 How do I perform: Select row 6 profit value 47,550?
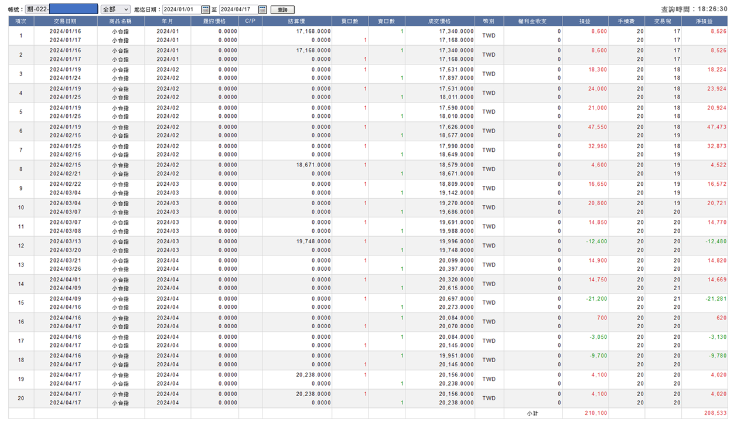click(598, 127)
